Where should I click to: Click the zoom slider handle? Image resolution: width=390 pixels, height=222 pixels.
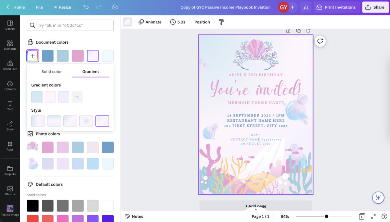(x=327, y=216)
